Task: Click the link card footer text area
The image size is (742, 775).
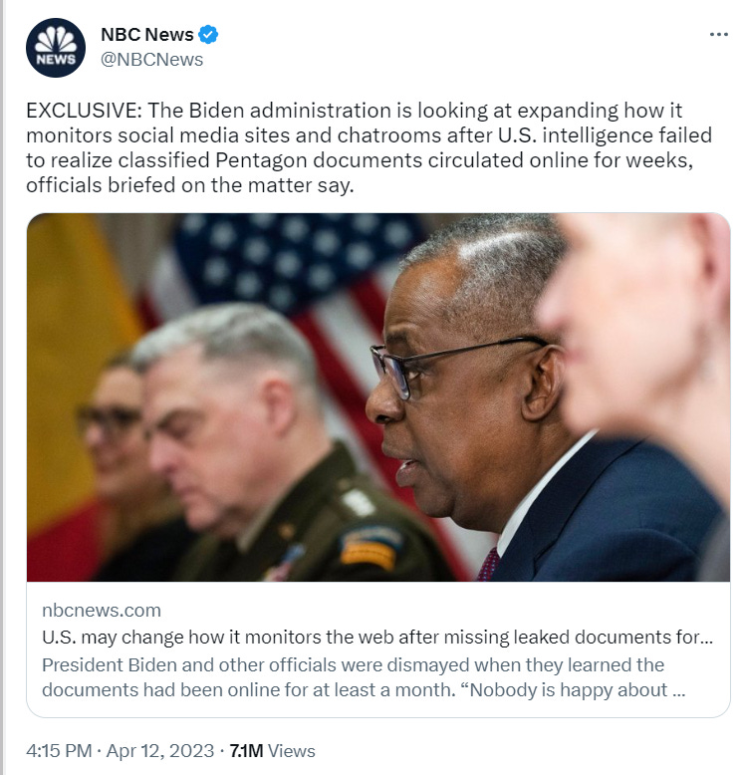Action: [378, 649]
